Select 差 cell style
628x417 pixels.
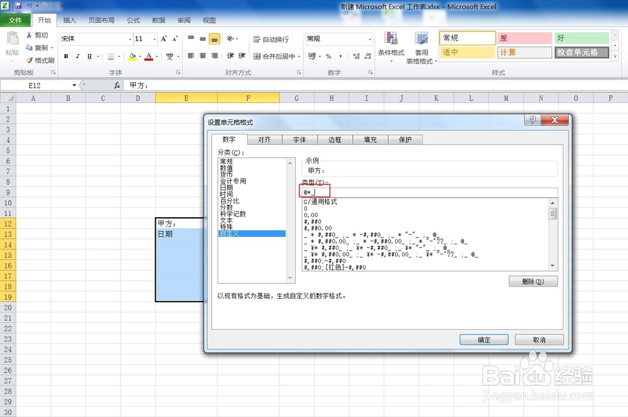tap(524, 38)
